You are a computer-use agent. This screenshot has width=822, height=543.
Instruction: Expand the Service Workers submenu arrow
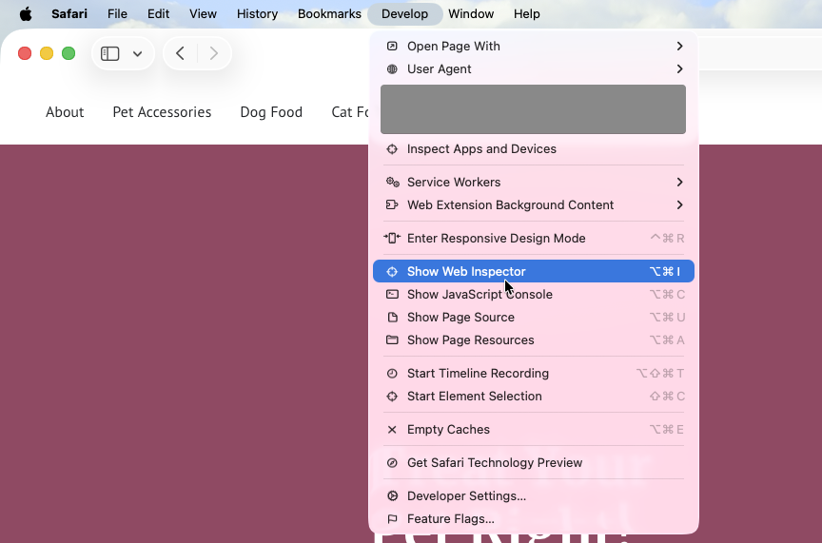[679, 182]
